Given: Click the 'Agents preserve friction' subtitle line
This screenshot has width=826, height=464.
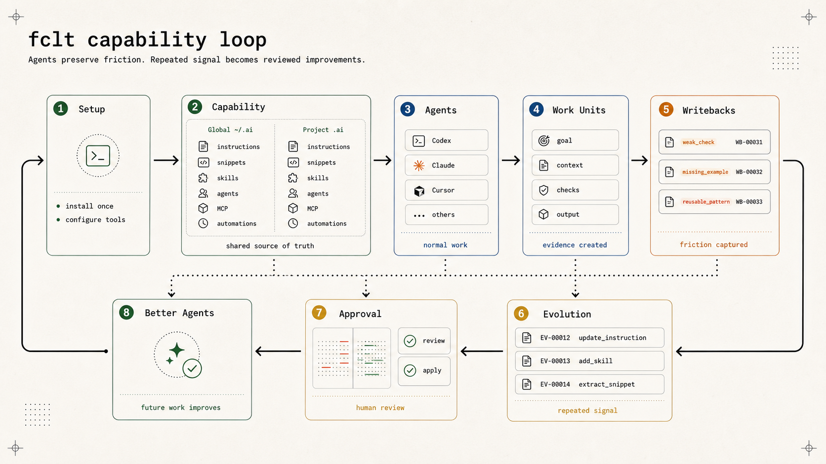Looking at the screenshot, I should click(x=197, y=60).
